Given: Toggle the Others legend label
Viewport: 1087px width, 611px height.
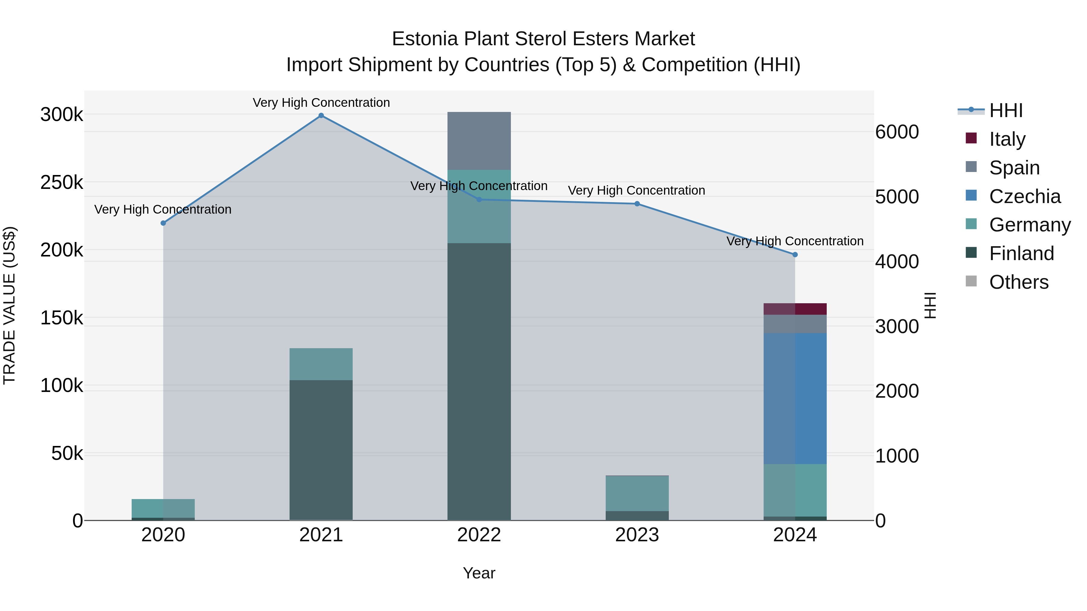Looking at the screenshot, I should point(1019,282).
